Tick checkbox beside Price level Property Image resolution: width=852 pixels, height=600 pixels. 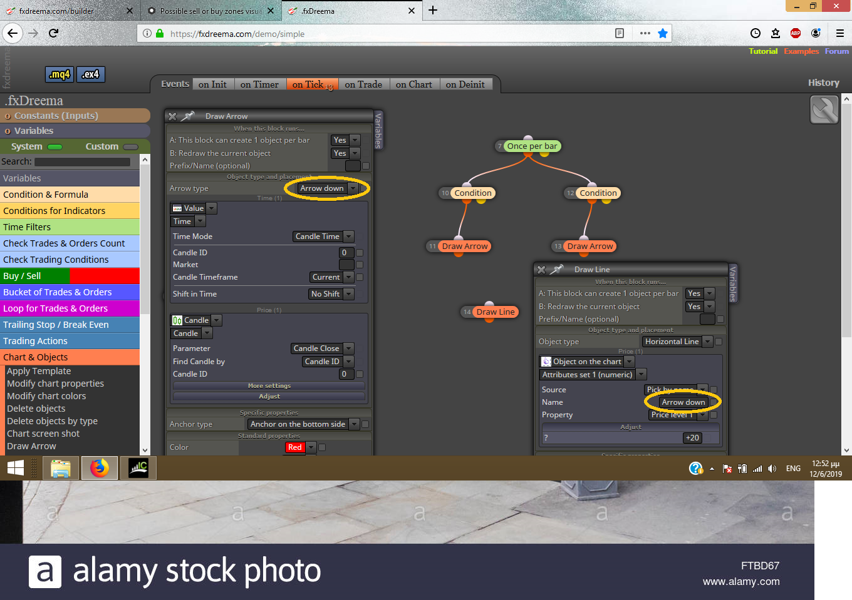point(714,415)
